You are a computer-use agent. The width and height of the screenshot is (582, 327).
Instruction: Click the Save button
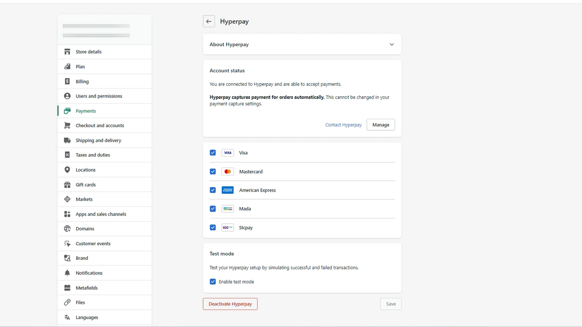tap(391, 304)
